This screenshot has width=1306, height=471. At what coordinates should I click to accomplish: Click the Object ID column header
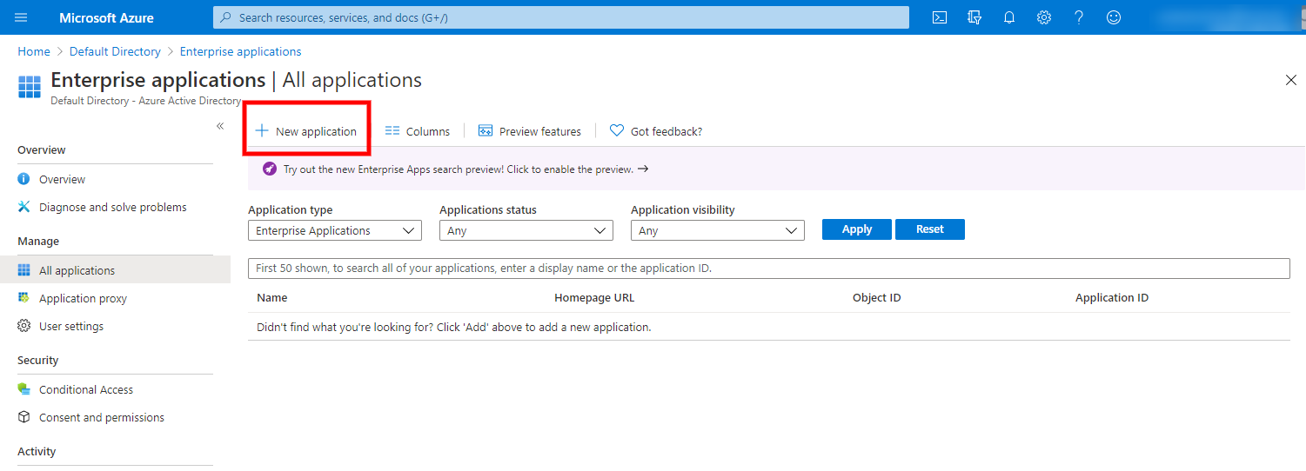(x=877, y=298)
